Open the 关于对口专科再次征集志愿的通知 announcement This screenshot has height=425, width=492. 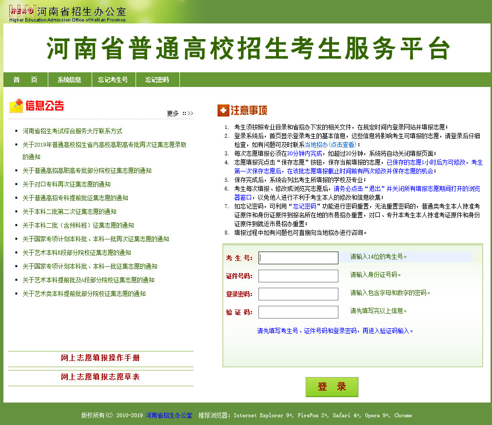(x=66, y=184)
